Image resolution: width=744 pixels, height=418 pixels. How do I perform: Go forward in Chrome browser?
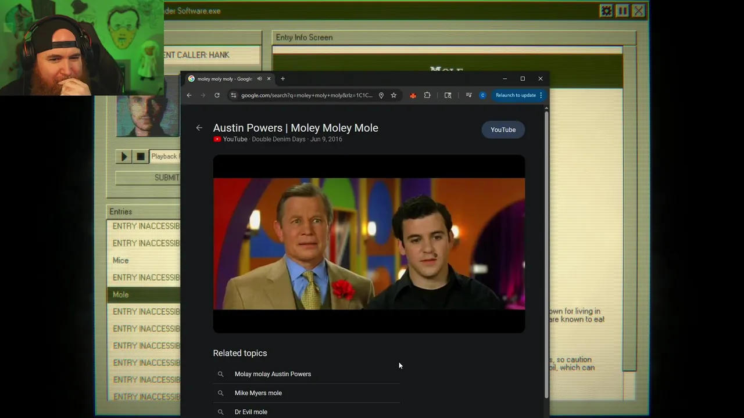[203, 95]
